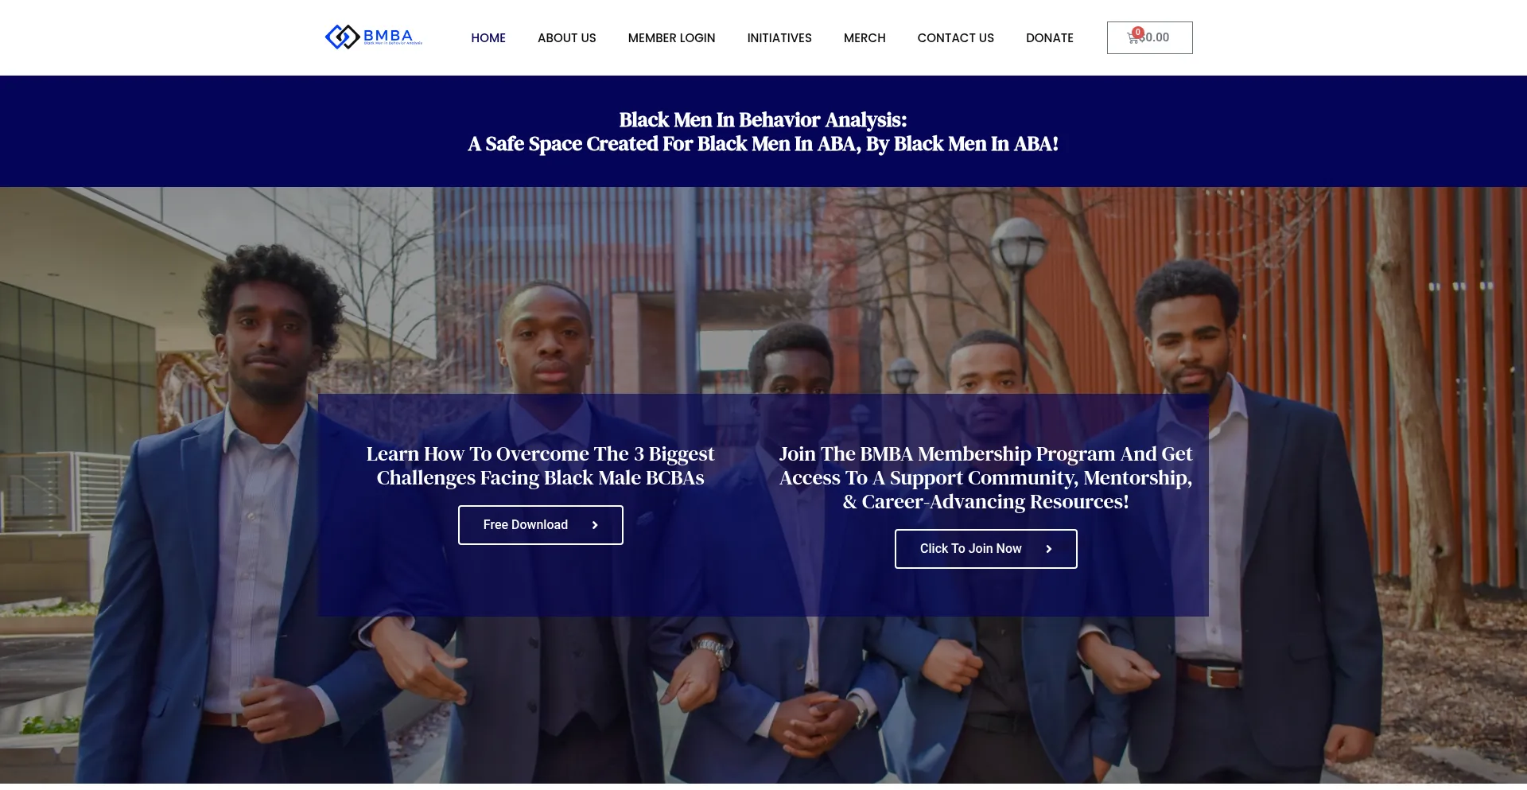Click DONATE in the top navigation
This screenshot has width=1527, height=790.
point(1050,37)
